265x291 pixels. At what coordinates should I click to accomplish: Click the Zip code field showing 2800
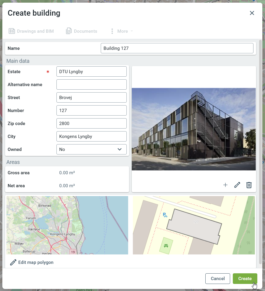91,124
